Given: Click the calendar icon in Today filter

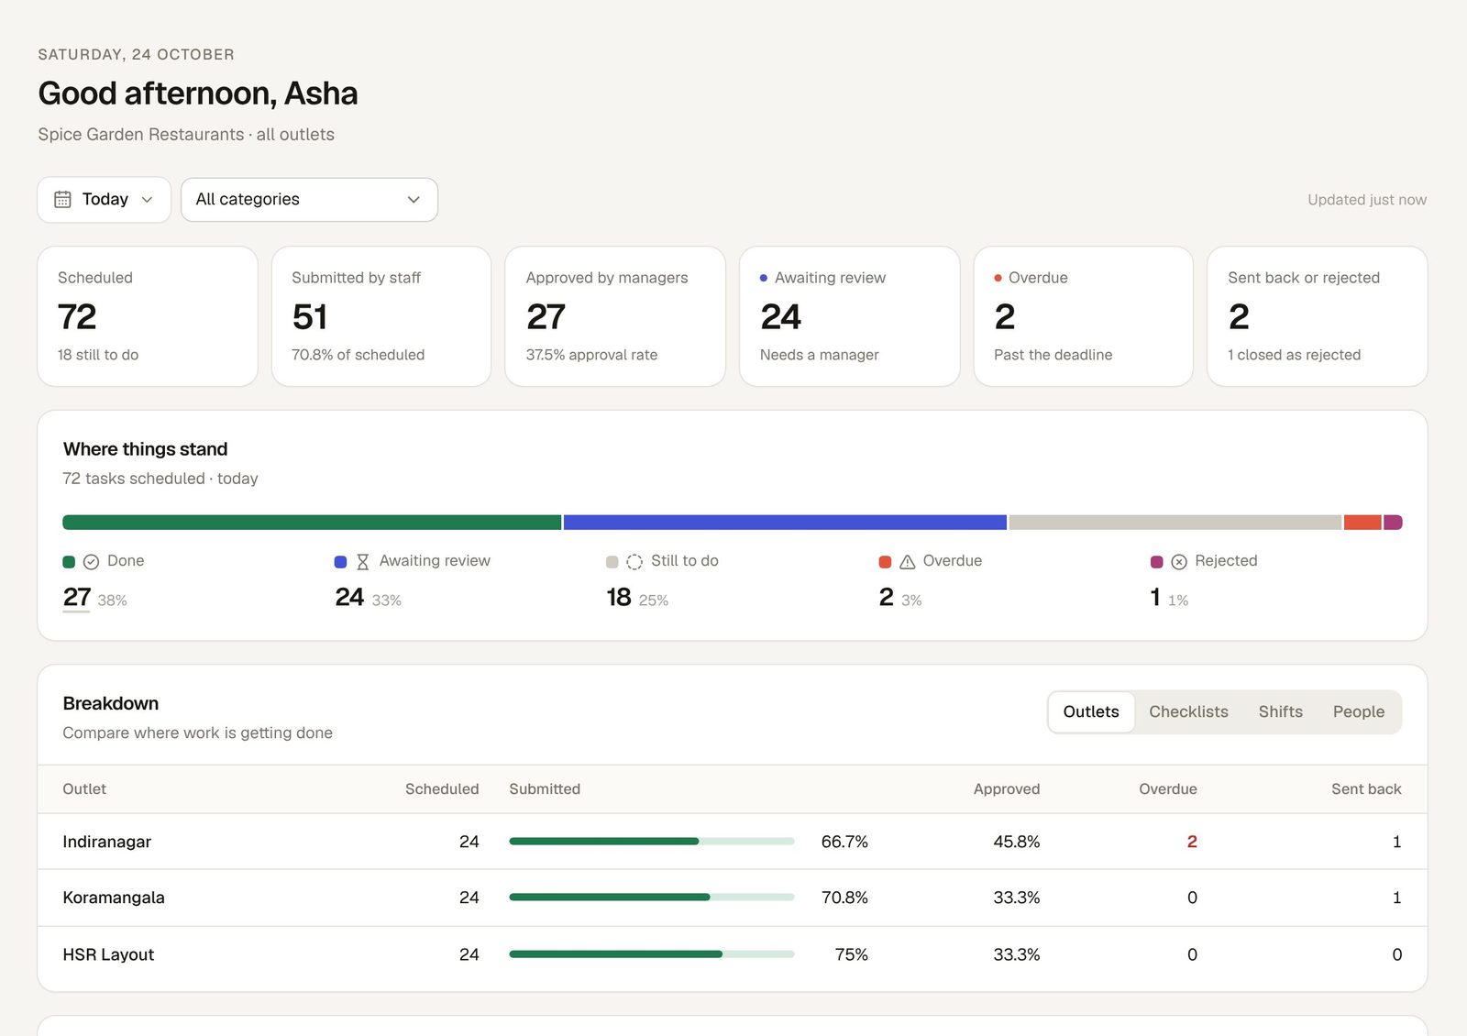Looking at the screenshot, I should pos(62,199).
